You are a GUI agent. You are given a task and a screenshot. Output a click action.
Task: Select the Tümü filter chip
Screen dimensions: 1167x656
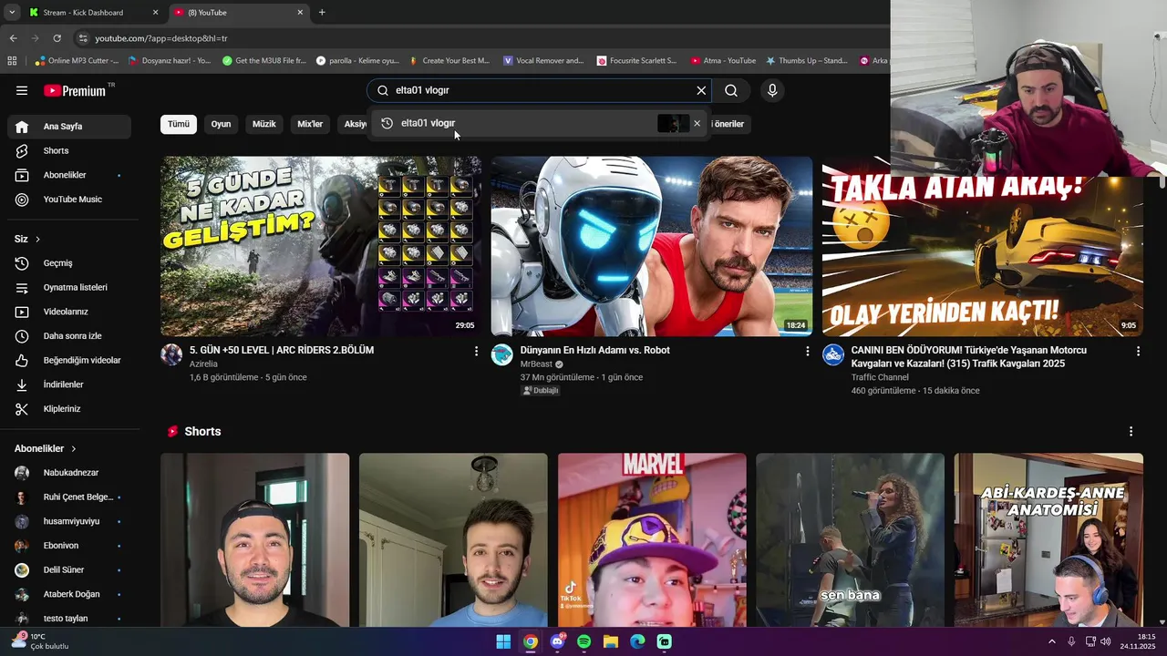(179, 124)
